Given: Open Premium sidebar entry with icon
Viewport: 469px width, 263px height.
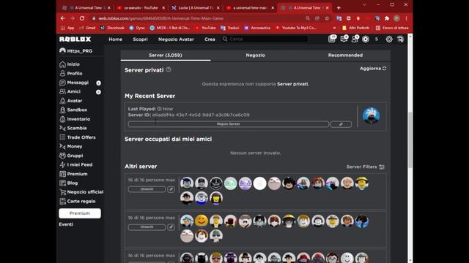Looking at the screenshot, I should pos(73,174).
